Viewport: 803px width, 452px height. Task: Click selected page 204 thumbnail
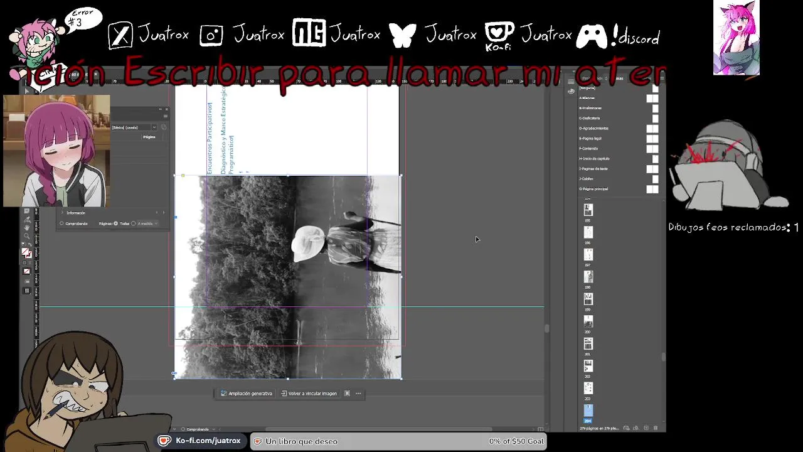(x=588, y=411)
